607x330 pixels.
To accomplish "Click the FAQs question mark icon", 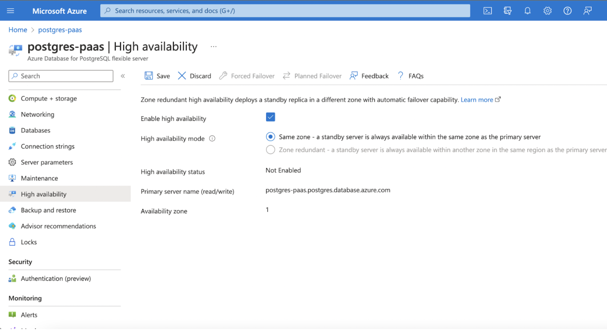I will [x=401, y=76].
